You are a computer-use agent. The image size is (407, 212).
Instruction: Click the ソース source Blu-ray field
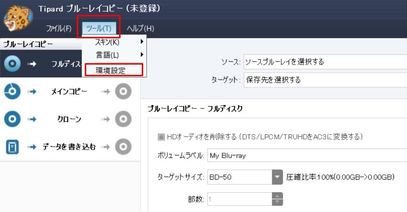click(325, 62)
